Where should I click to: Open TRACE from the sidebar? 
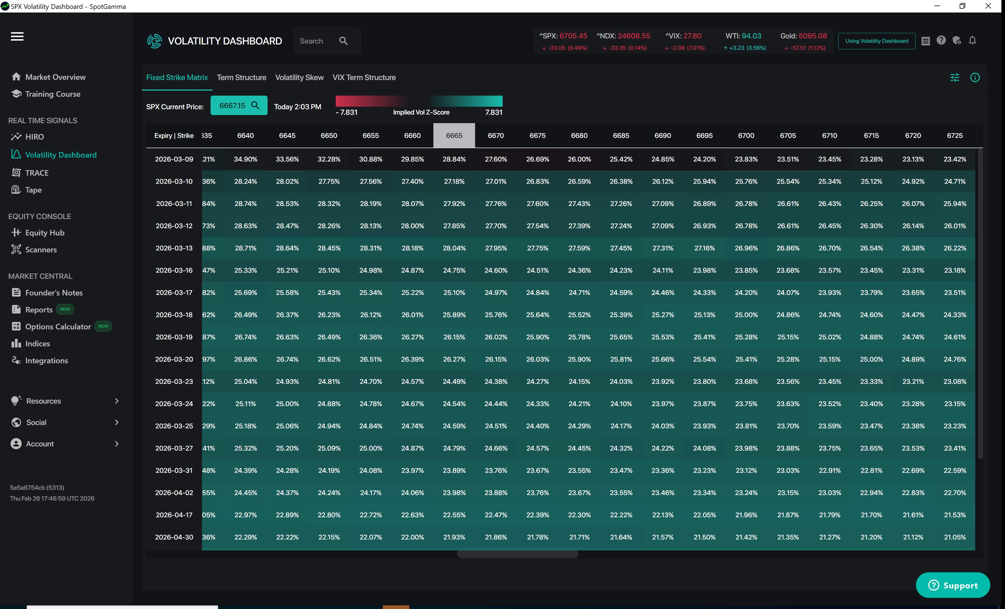pyautogui.click(x=37, y=173)
